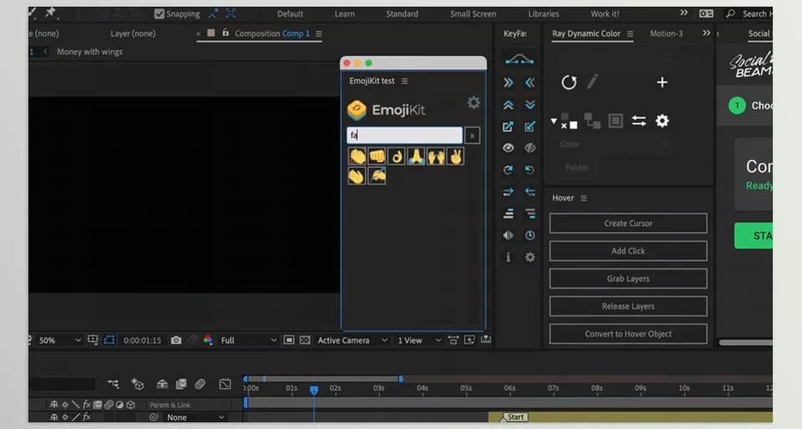This screenshot has width=802, height=429.
Task: Open the Ray Dynamic Color panel menu
Action: coord(630,33)
